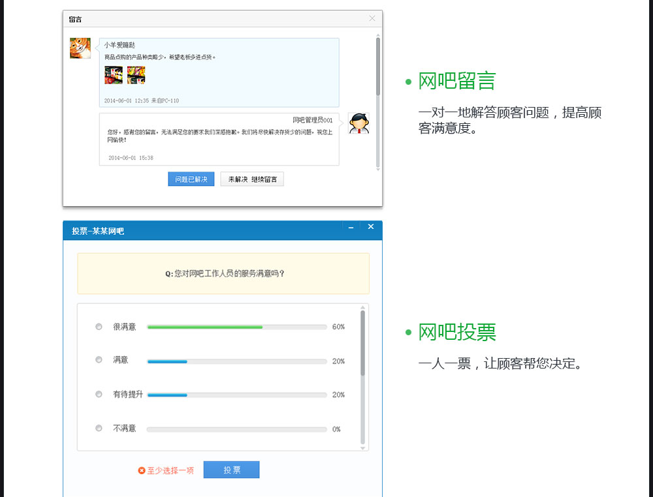Select the 满意 radio option
653x497 pixels.
pos(99,360)
